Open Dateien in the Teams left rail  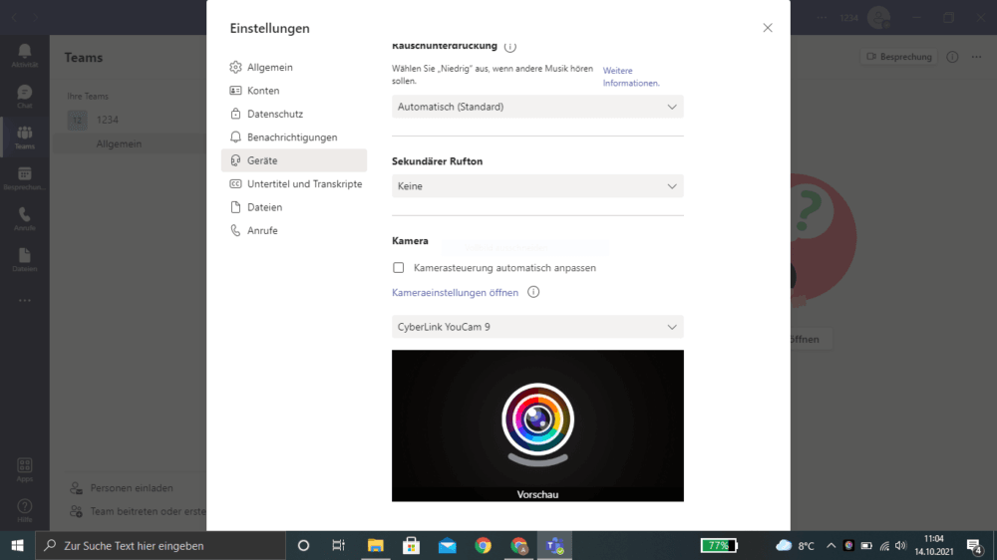click(x=24, y=260)
